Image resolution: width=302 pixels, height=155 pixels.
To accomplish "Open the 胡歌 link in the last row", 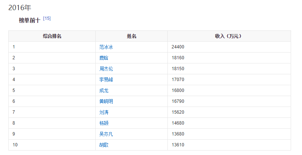I will click(104, 145).
